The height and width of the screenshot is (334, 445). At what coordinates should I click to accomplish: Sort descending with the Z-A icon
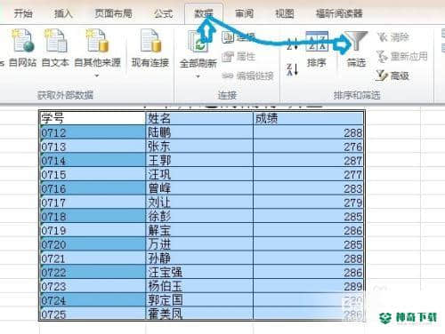click(292, 69)
